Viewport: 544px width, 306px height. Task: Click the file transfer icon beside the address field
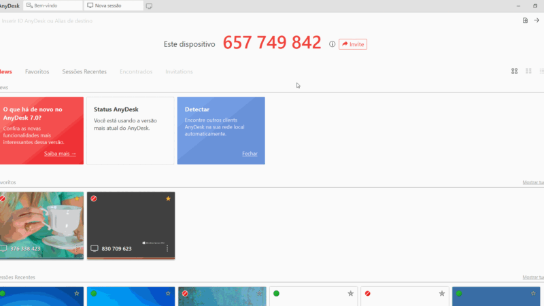click(525, 20)
